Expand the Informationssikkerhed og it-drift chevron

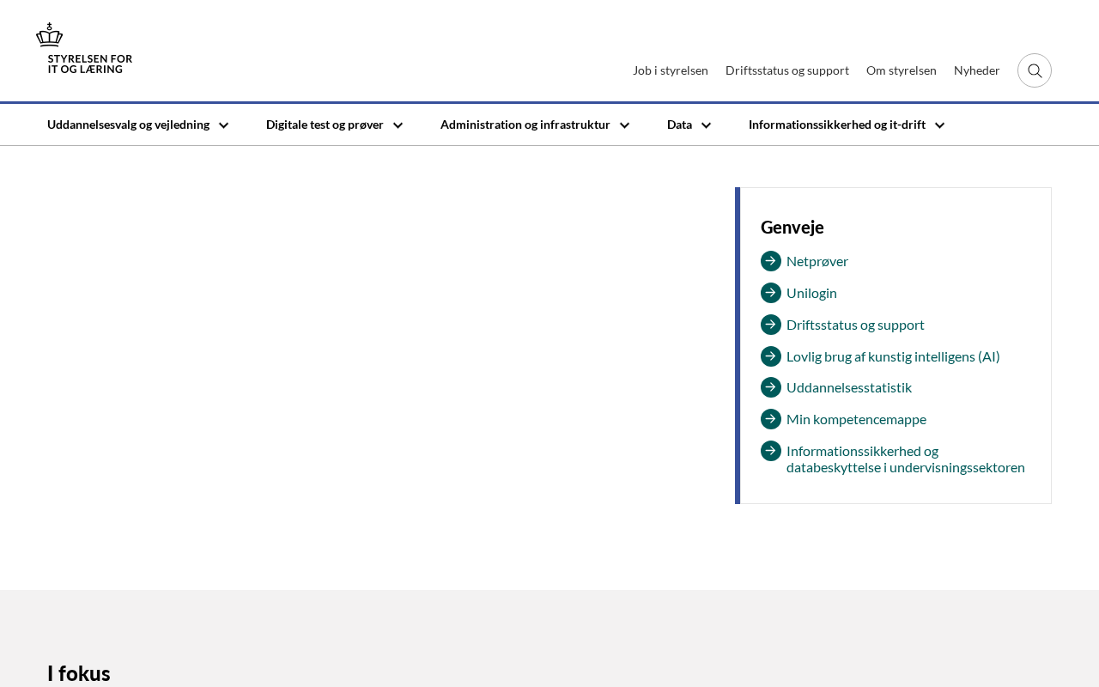click(940, 125)
